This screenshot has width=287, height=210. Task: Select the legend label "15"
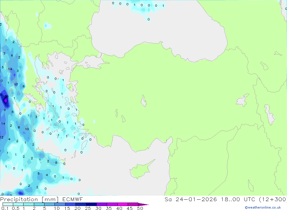(x=67, y=208)
